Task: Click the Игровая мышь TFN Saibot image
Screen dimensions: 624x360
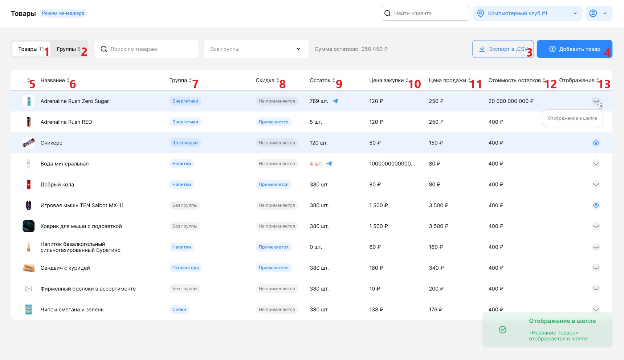Action: click(29, 205)
